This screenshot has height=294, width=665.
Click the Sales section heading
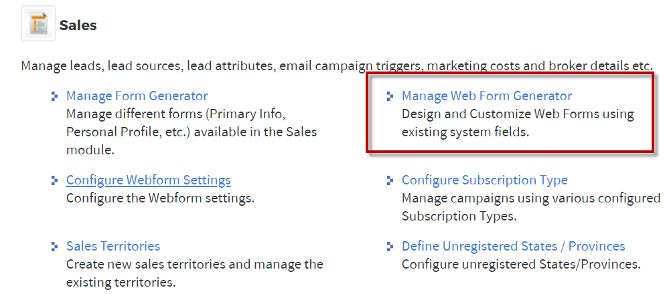click(78, 25)
